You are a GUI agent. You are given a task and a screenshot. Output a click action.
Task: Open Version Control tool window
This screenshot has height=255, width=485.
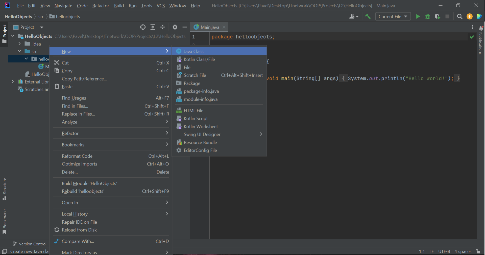click(30, 244)
